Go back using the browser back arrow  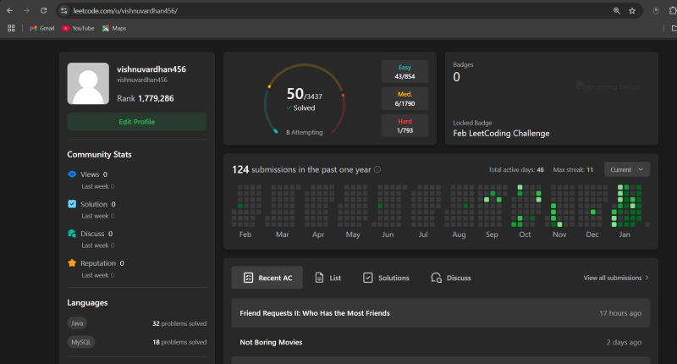click(10, 11)
